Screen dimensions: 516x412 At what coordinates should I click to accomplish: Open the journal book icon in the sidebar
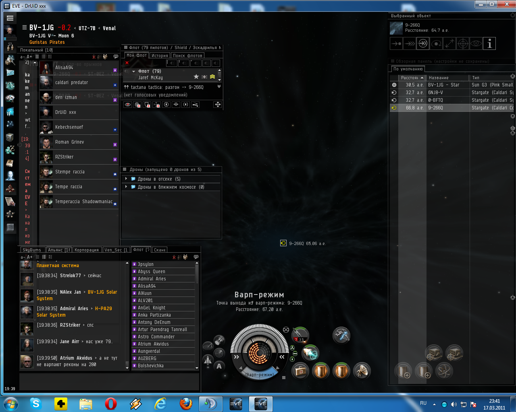point(10,163)
